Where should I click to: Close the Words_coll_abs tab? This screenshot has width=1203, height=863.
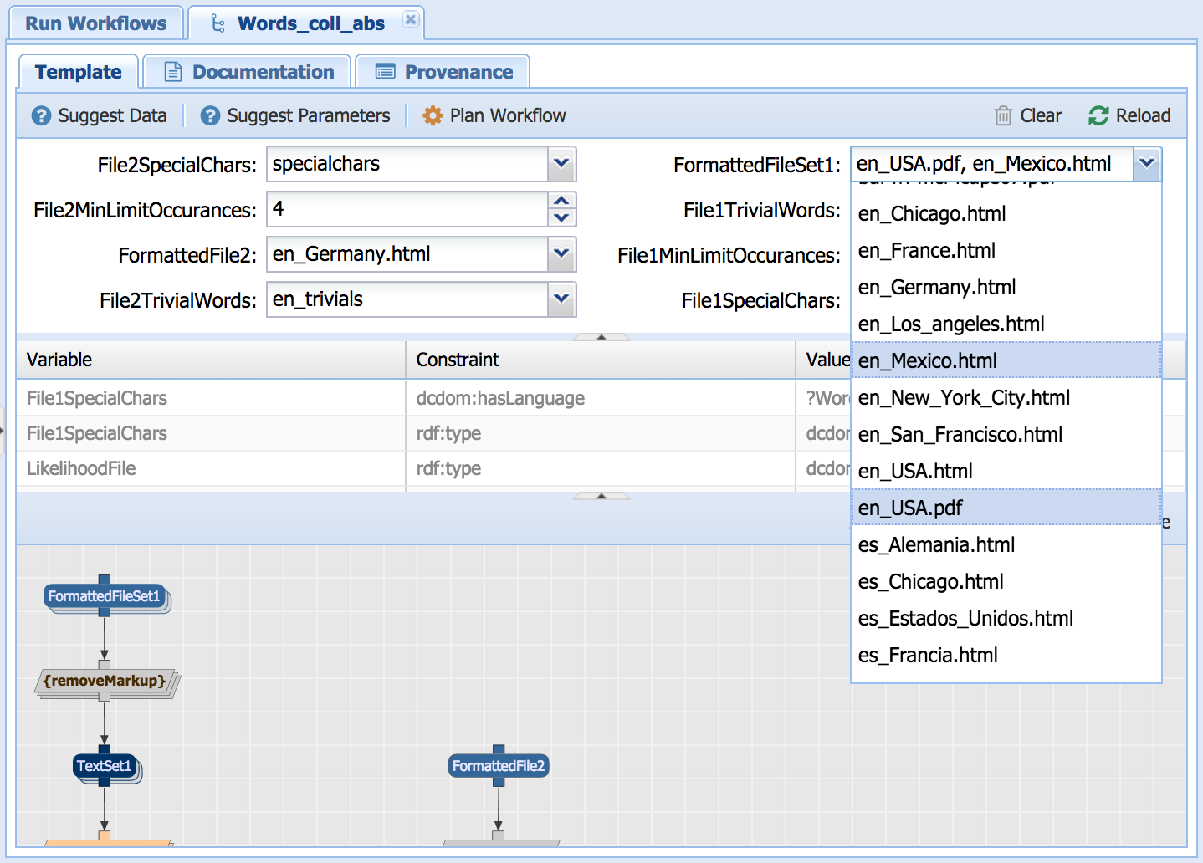tap(410, 20)
